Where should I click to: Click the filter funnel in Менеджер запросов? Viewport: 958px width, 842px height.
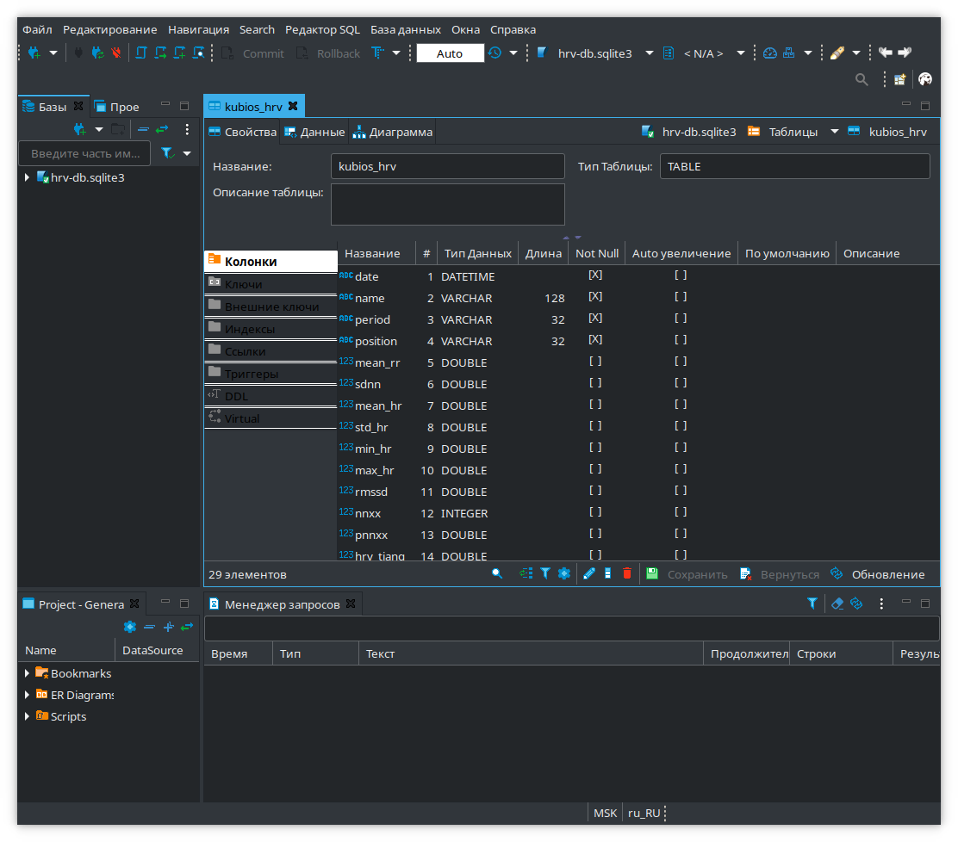click(x=812, y=604)
